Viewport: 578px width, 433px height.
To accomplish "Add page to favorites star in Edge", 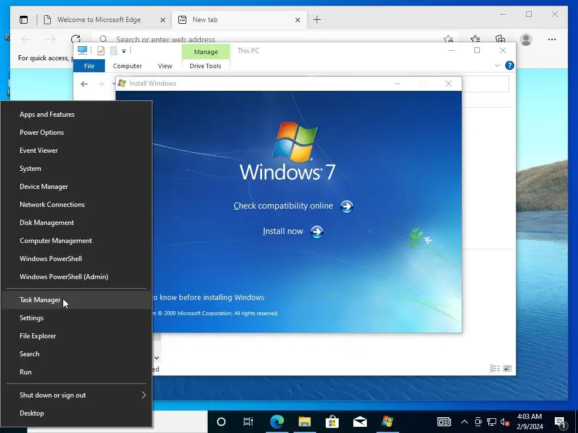I will pyautogui.click(x=448, y=39).
